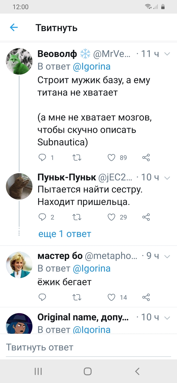Expand 'еще 1 ответ' replies
Screen dimensions: 177x383
[x=64, y=234]
